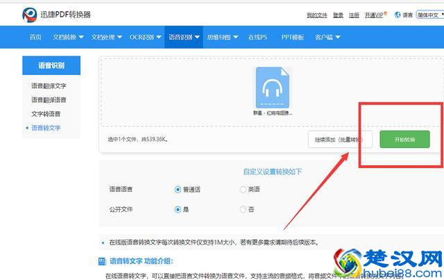Screen dimensions: 444x280
Task: Open the 简体中文 language selector
Action: coord(430,15)
